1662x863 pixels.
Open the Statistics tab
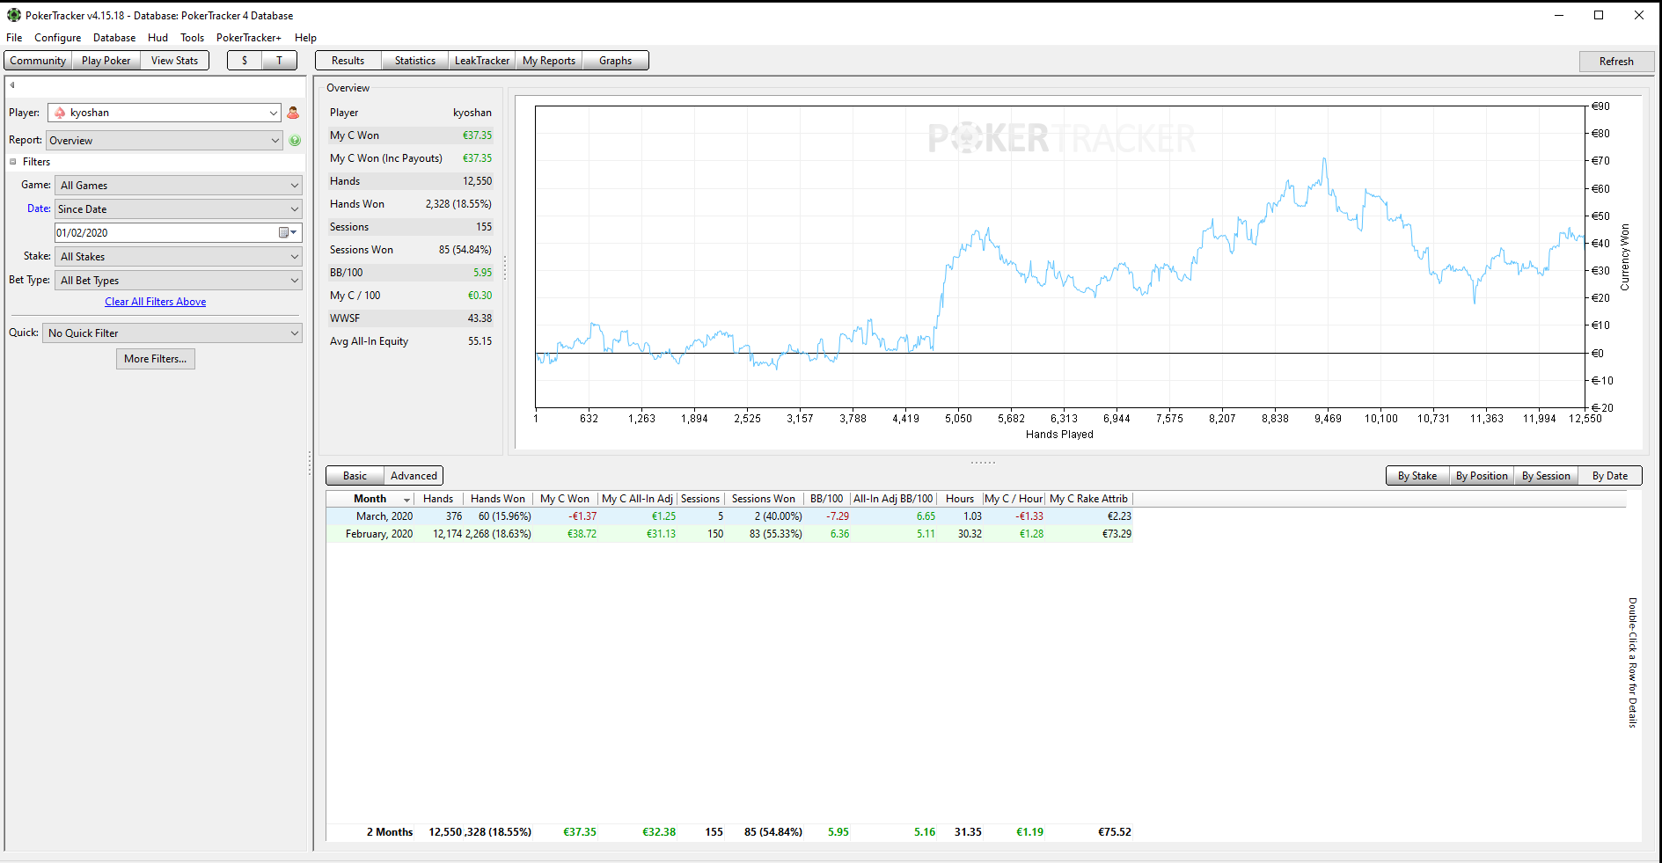(415, 61)
